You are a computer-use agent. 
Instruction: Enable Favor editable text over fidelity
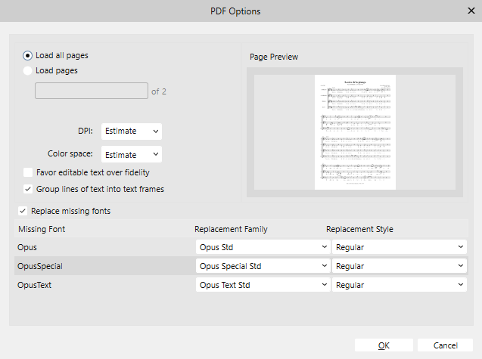point(28,172)
